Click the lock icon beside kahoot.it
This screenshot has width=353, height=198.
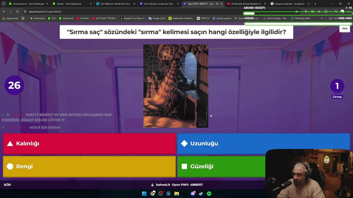[x=152, y=185]
